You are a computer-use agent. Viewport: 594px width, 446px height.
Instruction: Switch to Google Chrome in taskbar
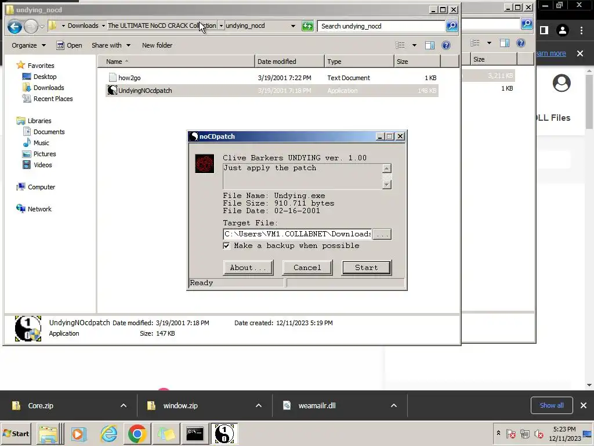(x=137, y=433)
